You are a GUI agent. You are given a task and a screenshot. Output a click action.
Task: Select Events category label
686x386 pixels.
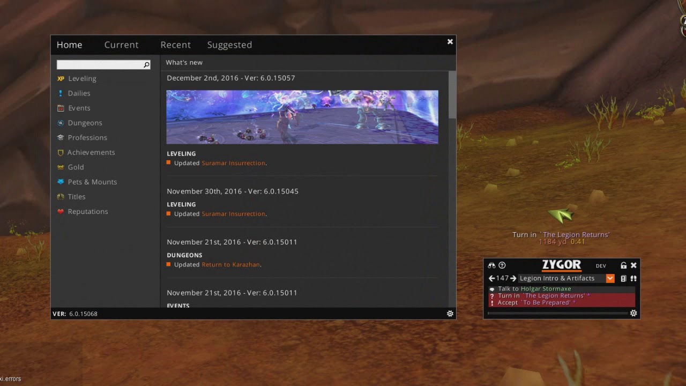pyautogui.click(x=79, y=108)
